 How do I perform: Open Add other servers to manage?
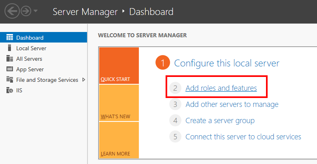coord(232,104)
